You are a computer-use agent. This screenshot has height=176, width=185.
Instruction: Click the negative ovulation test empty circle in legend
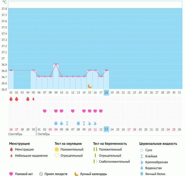pyautogui.click(x=57, y=156)
